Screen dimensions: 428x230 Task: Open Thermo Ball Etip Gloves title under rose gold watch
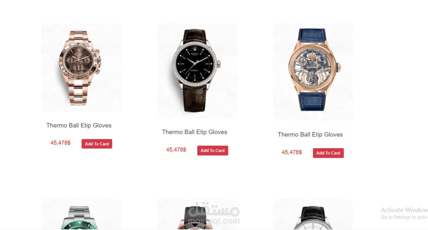pos(79,126)
